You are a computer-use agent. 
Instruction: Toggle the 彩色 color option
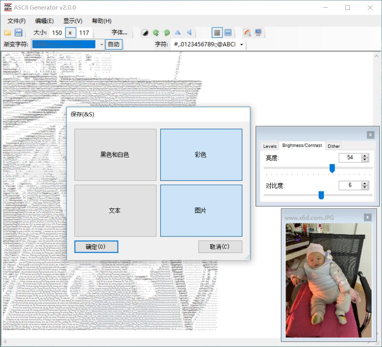point(201,155)
